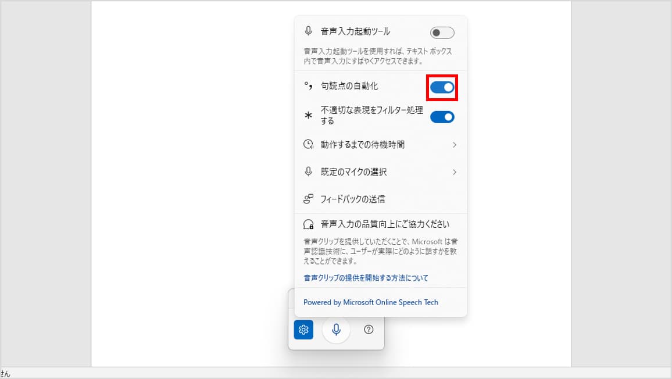Choose フィードバックの送信 menu item
This screenshot has height=379, width=672.
click(381, 199)
